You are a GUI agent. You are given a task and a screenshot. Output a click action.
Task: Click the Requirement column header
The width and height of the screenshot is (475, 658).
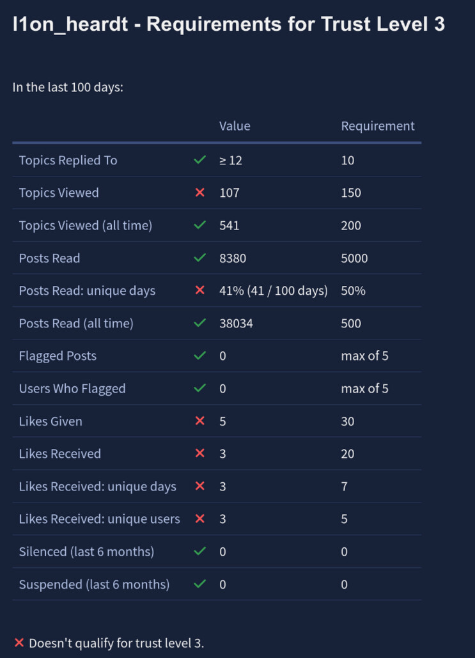tap(378, 126)
